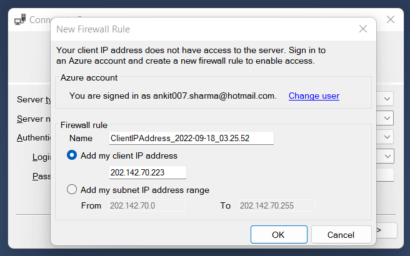Click the Connect to Server window icon

click(19, 19)
